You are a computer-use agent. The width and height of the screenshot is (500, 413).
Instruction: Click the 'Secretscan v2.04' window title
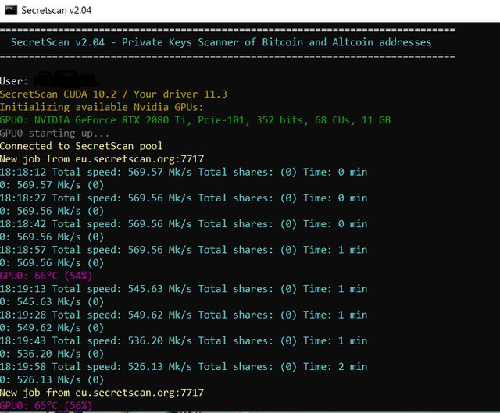56,10
